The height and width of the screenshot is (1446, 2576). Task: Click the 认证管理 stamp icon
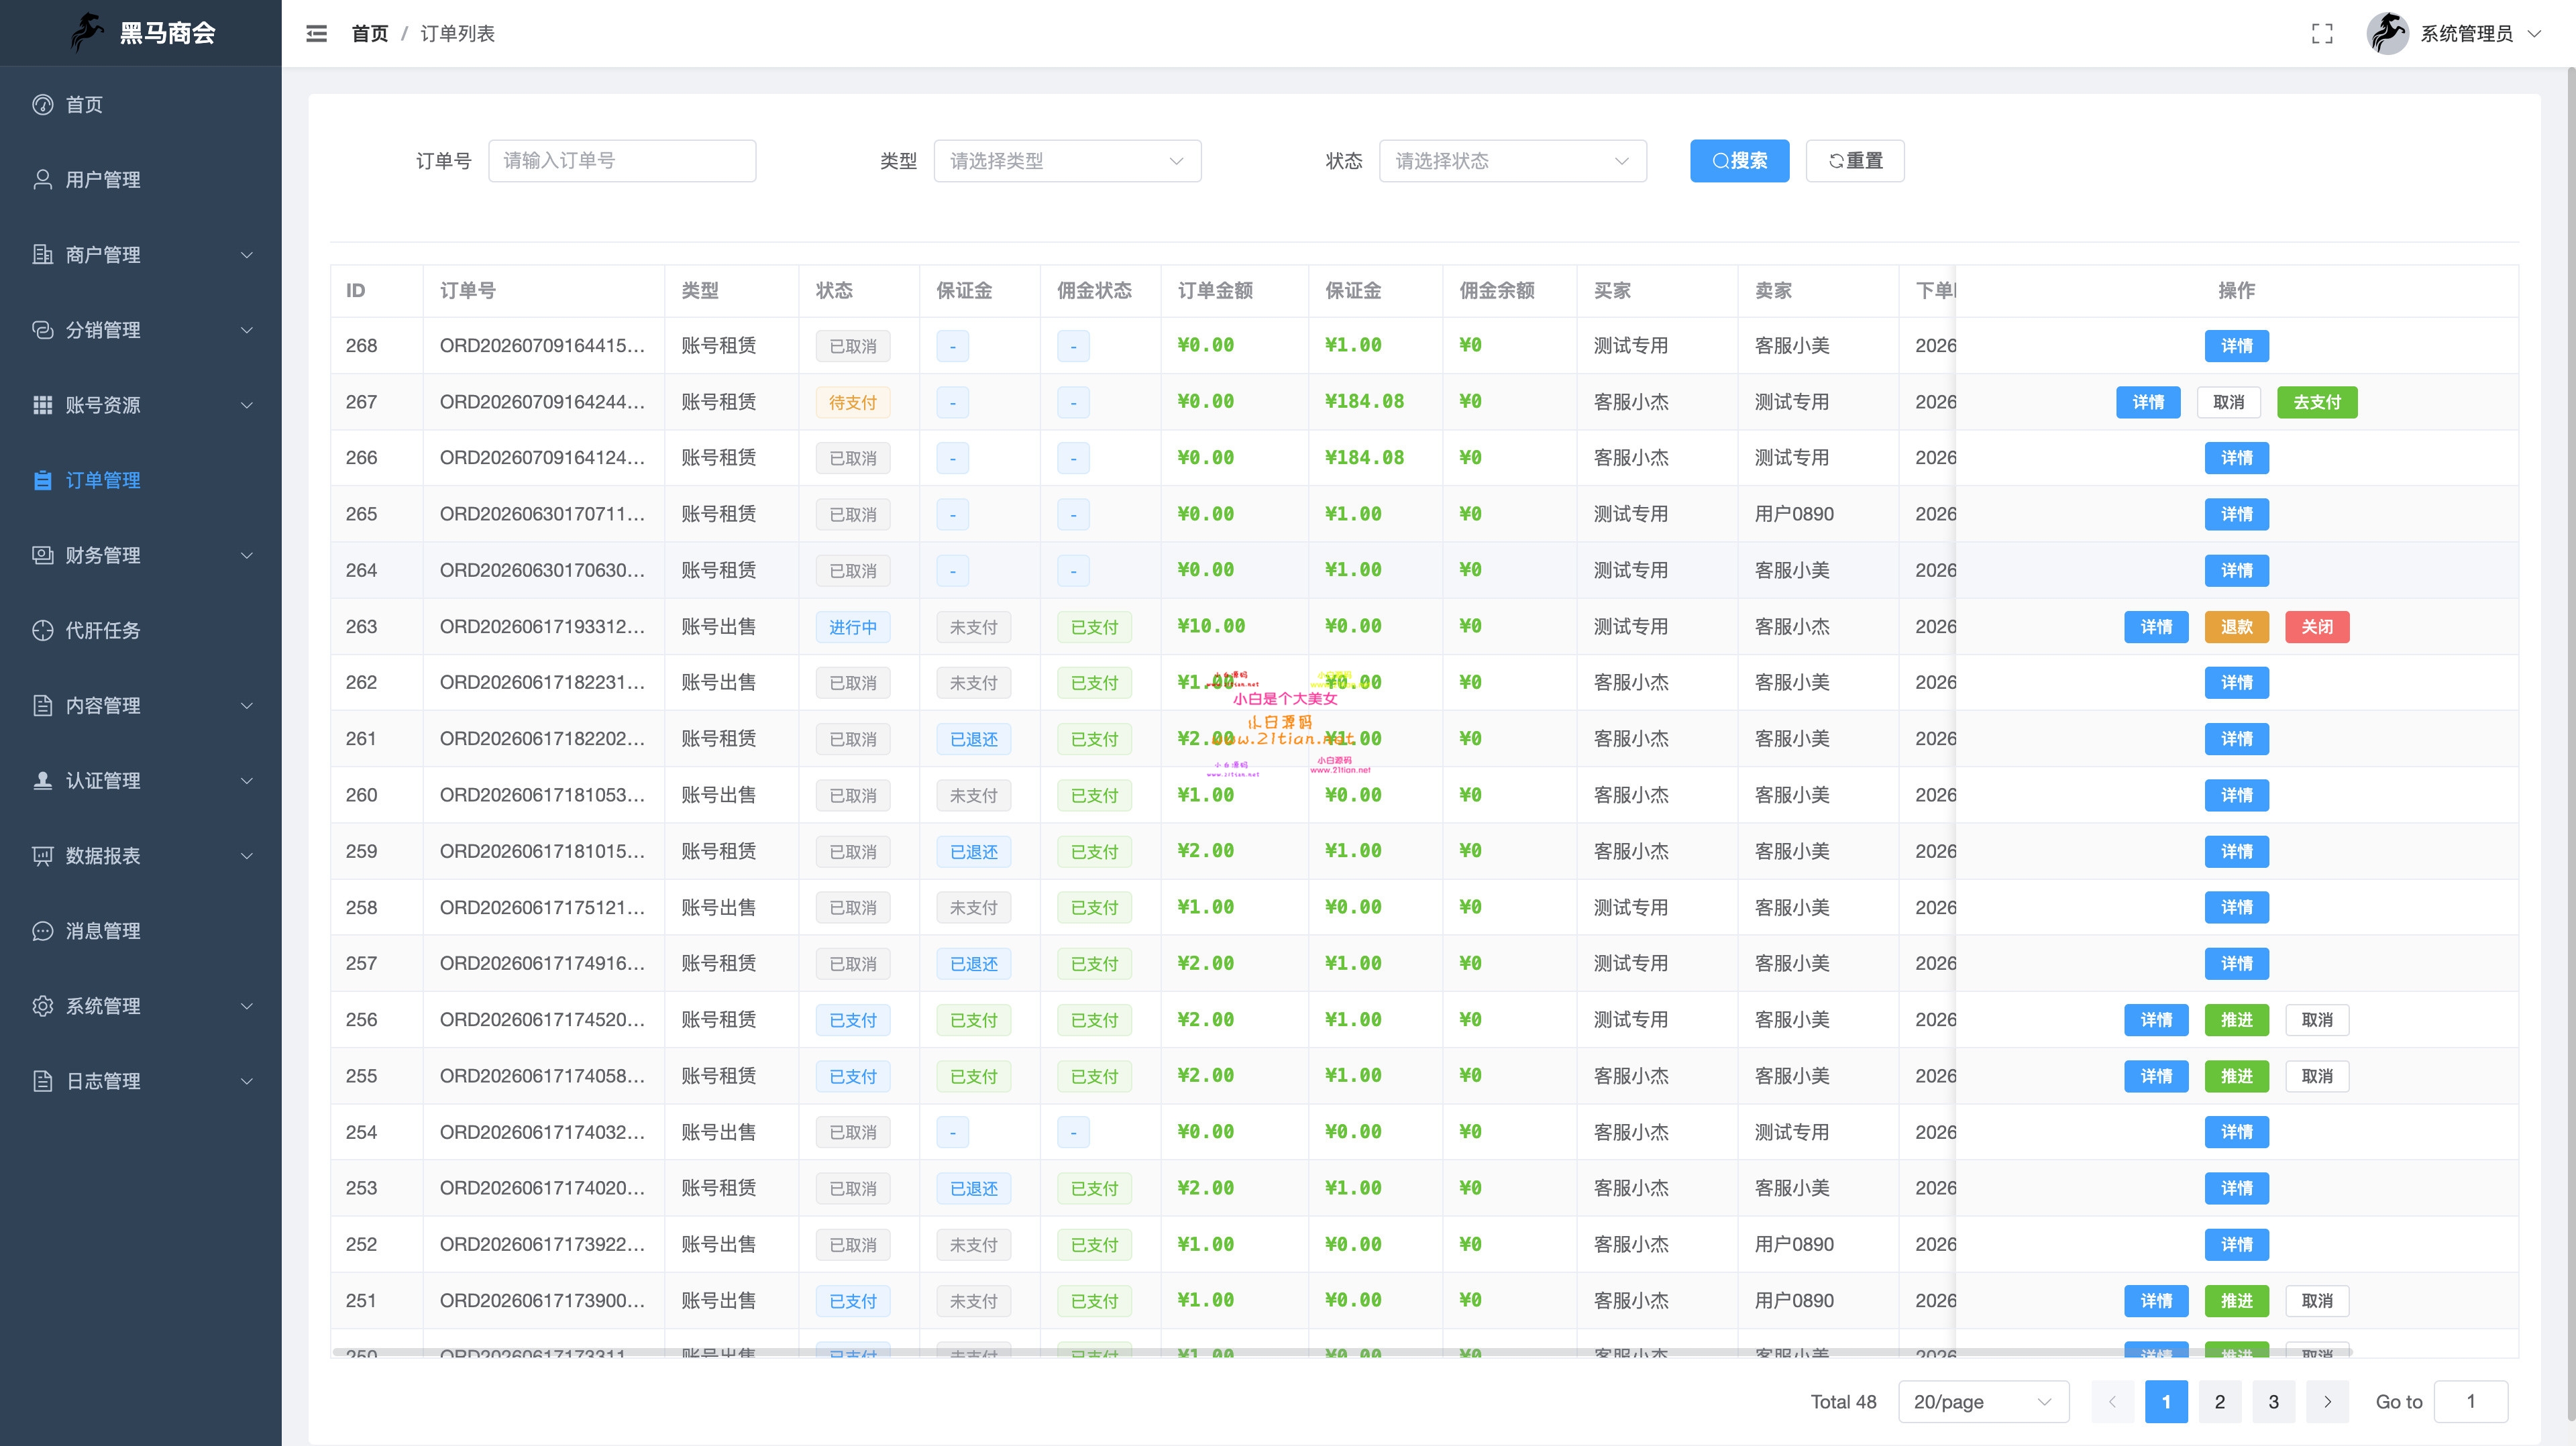click(x=42, y=780)
